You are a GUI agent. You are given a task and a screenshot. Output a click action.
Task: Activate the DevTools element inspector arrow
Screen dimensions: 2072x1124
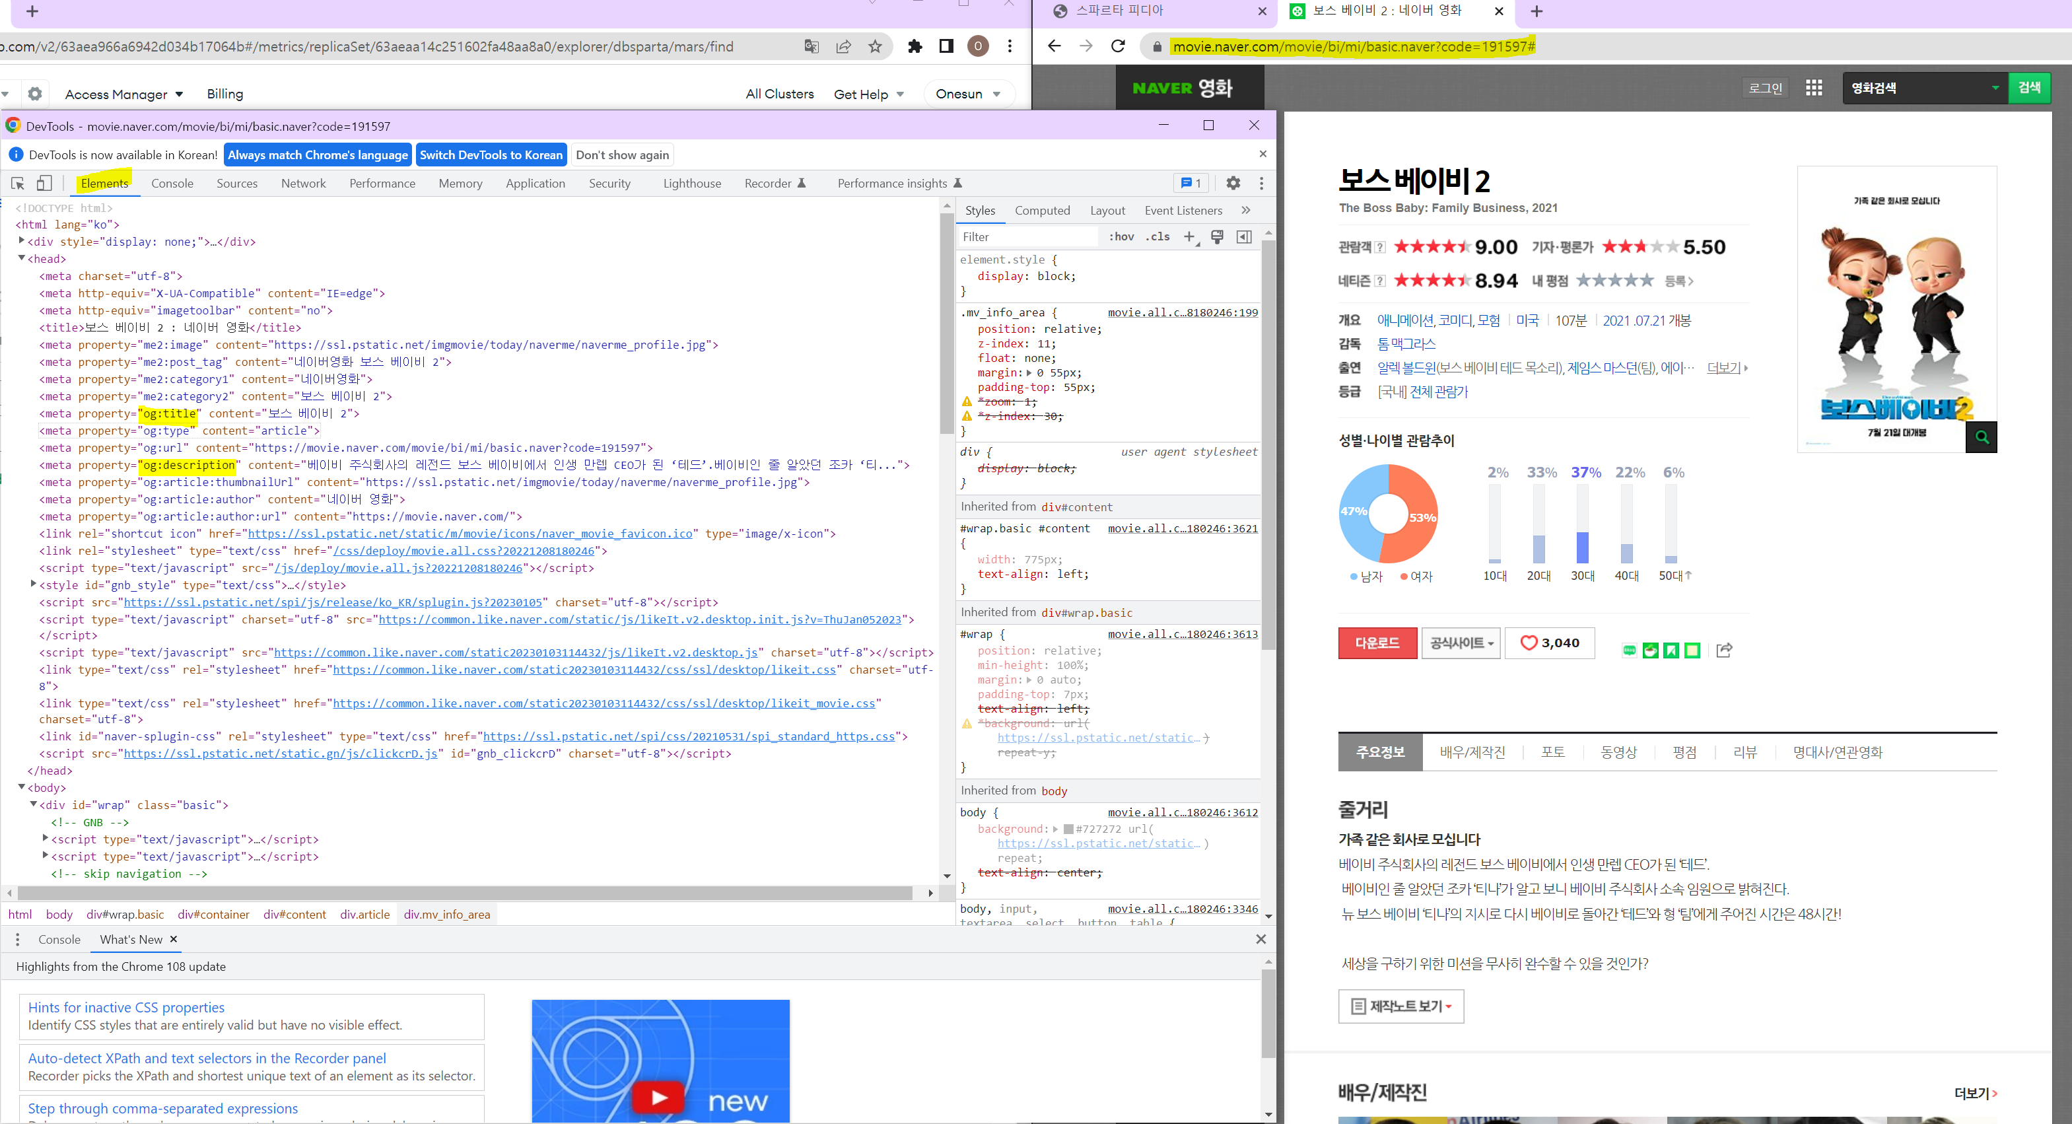[18, 184]
